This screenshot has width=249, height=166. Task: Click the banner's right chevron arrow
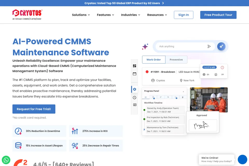pyautogui.click(x=163, y=3)
